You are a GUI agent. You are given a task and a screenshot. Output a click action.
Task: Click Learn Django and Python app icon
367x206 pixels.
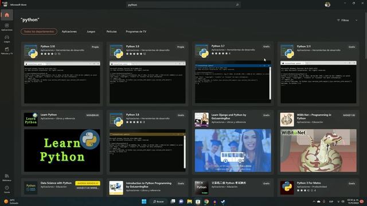(202, 120)
